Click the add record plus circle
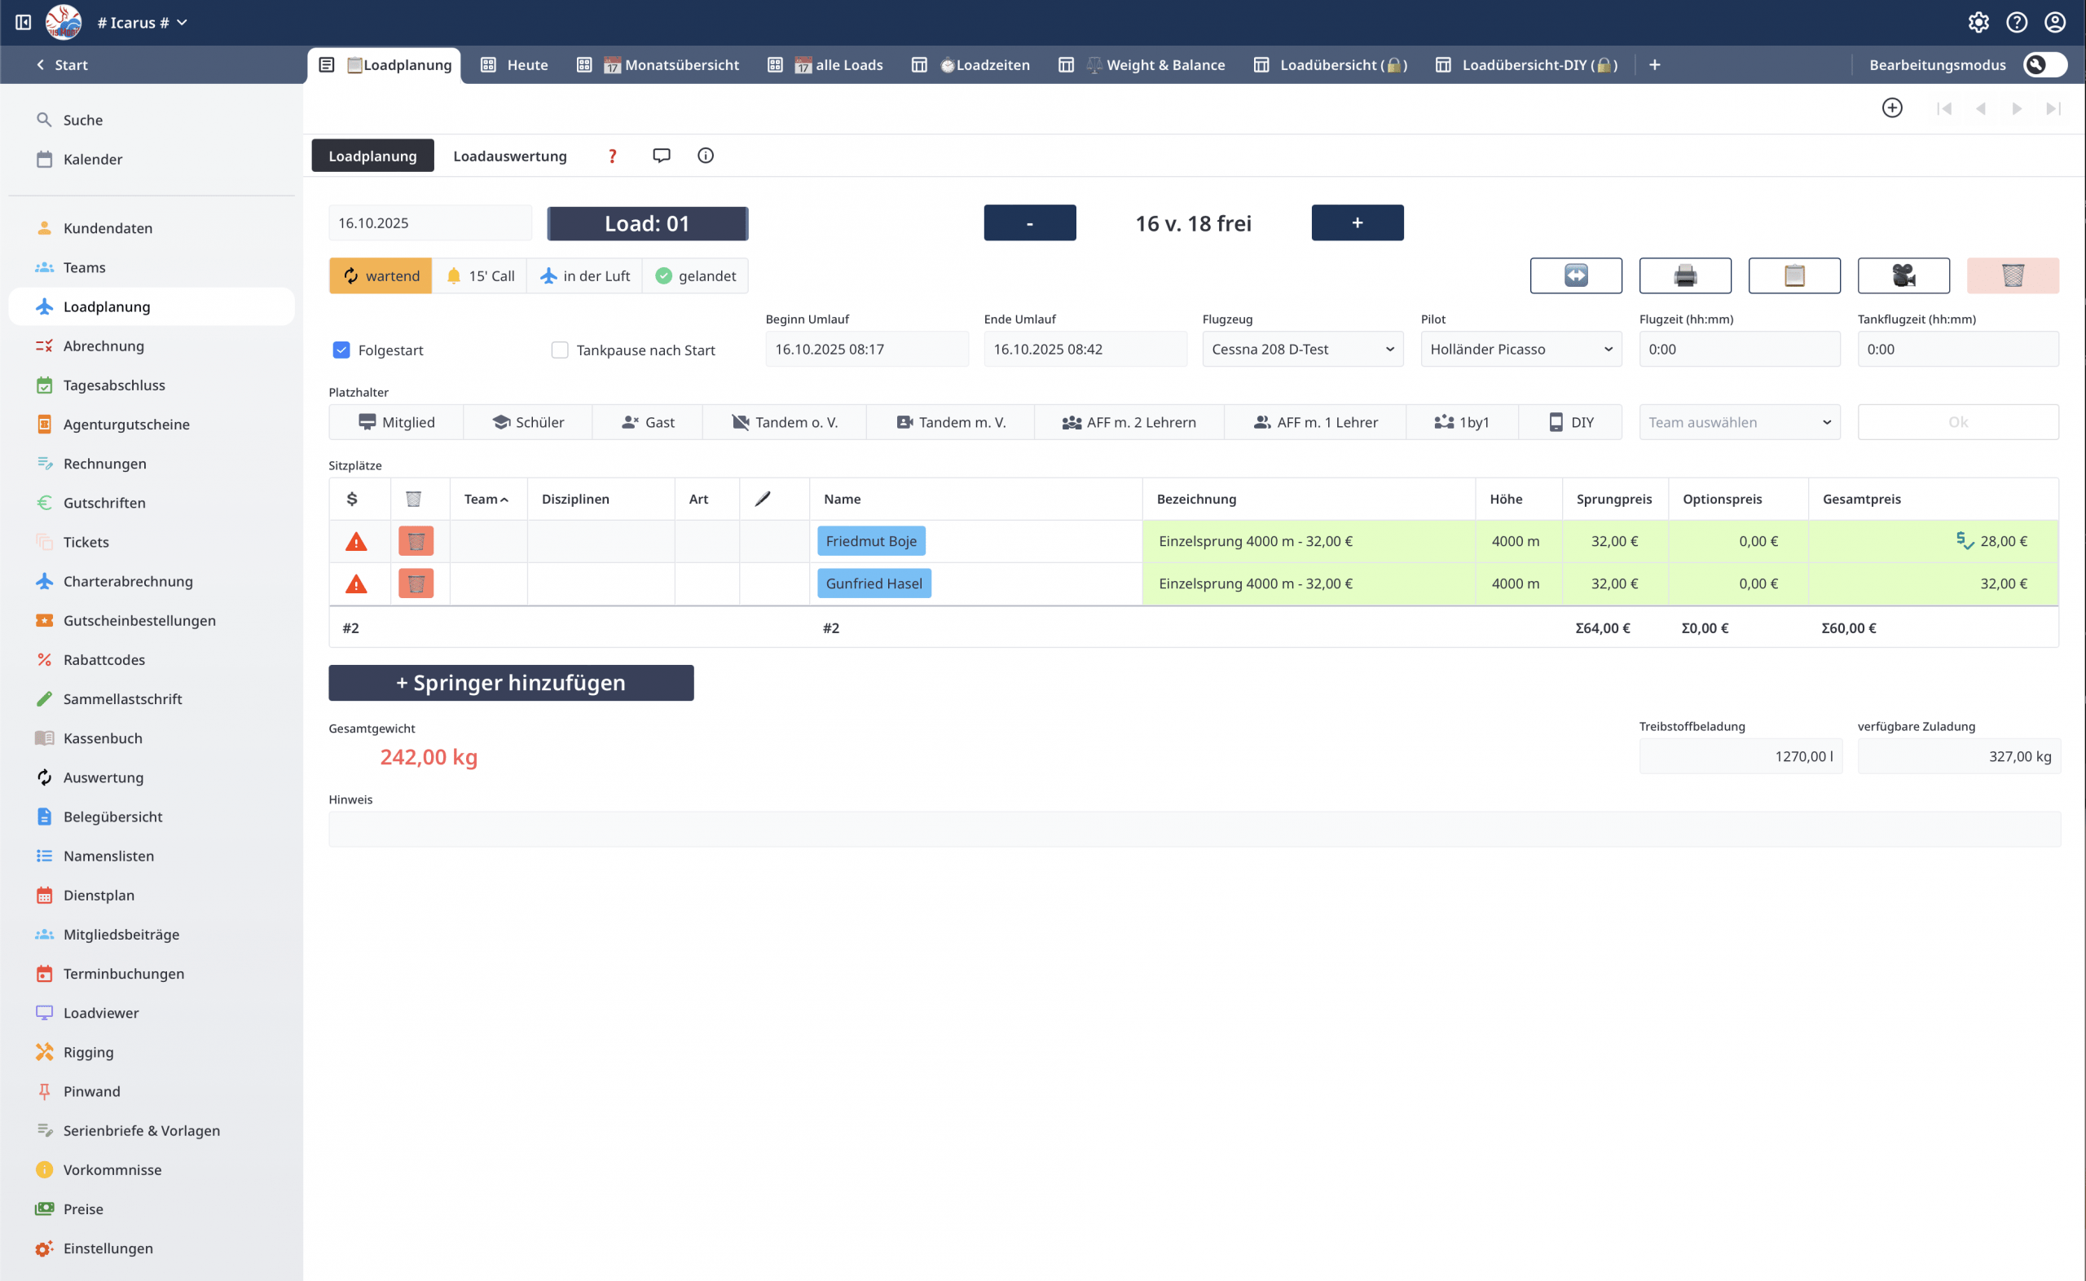The height and width of the screenshot is (1281, 2086). pyautogui.click(x=1892, y=108)
